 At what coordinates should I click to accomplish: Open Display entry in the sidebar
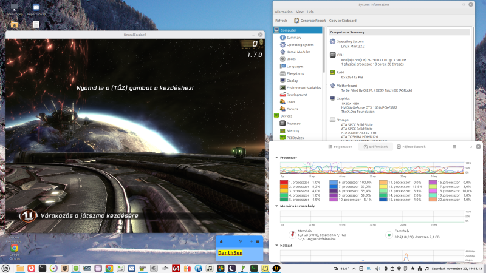pyautogui.click(x=292, y=81)
